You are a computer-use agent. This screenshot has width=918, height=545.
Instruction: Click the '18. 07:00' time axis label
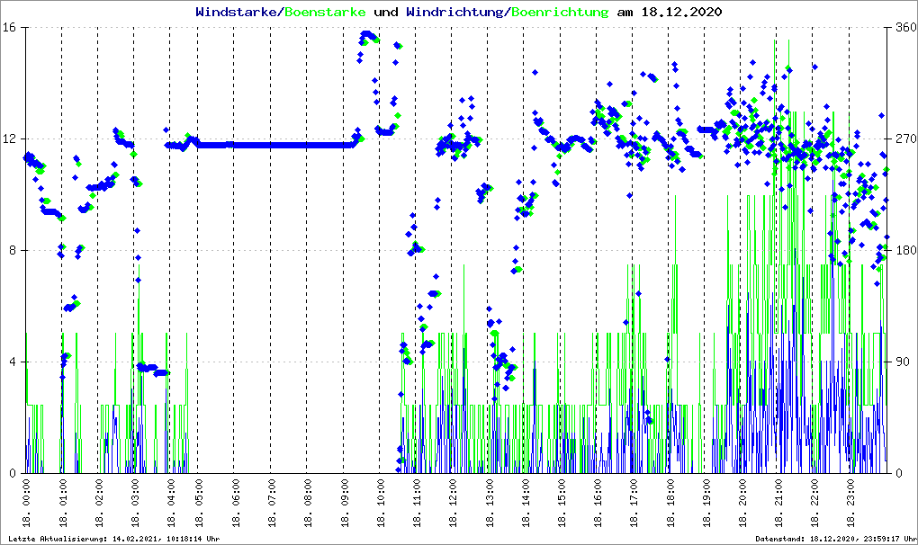pos(271,504)
